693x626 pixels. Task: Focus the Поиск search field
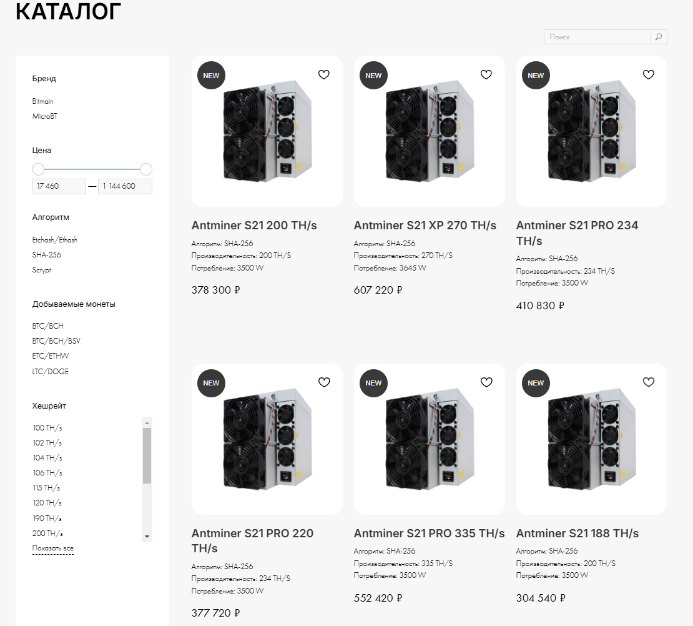point(597,37)
